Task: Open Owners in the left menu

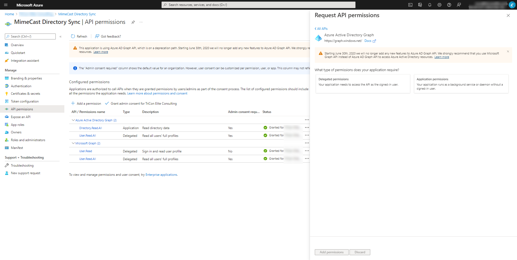Action: click(x=16, y=132)
